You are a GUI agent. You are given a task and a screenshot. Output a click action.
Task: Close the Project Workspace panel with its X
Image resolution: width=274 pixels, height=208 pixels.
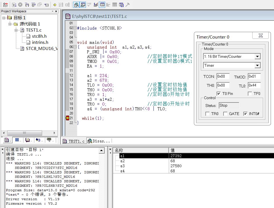click(x=56, y=11)
